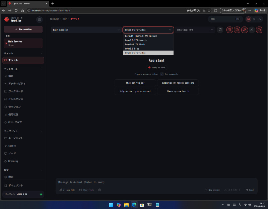The width and height of the screenshot is (268, 209).
Task: Choose Qwen3.6 Plus model option
Action: click(x=148, y=49)
